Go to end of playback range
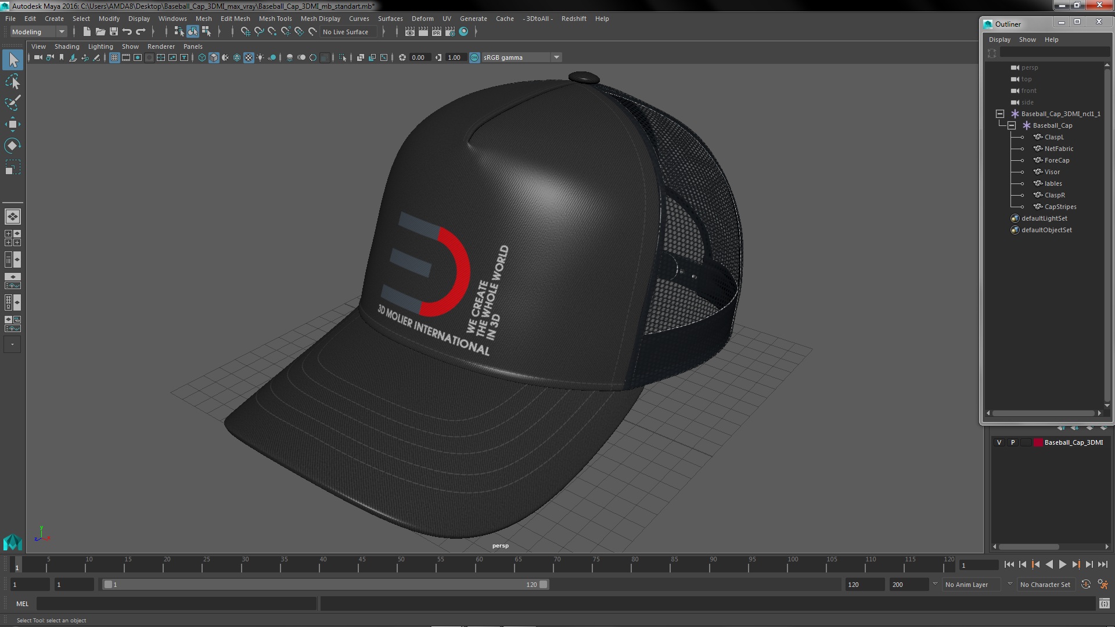This screenshot has height=627, width=1115. (x=1102, y=564)
